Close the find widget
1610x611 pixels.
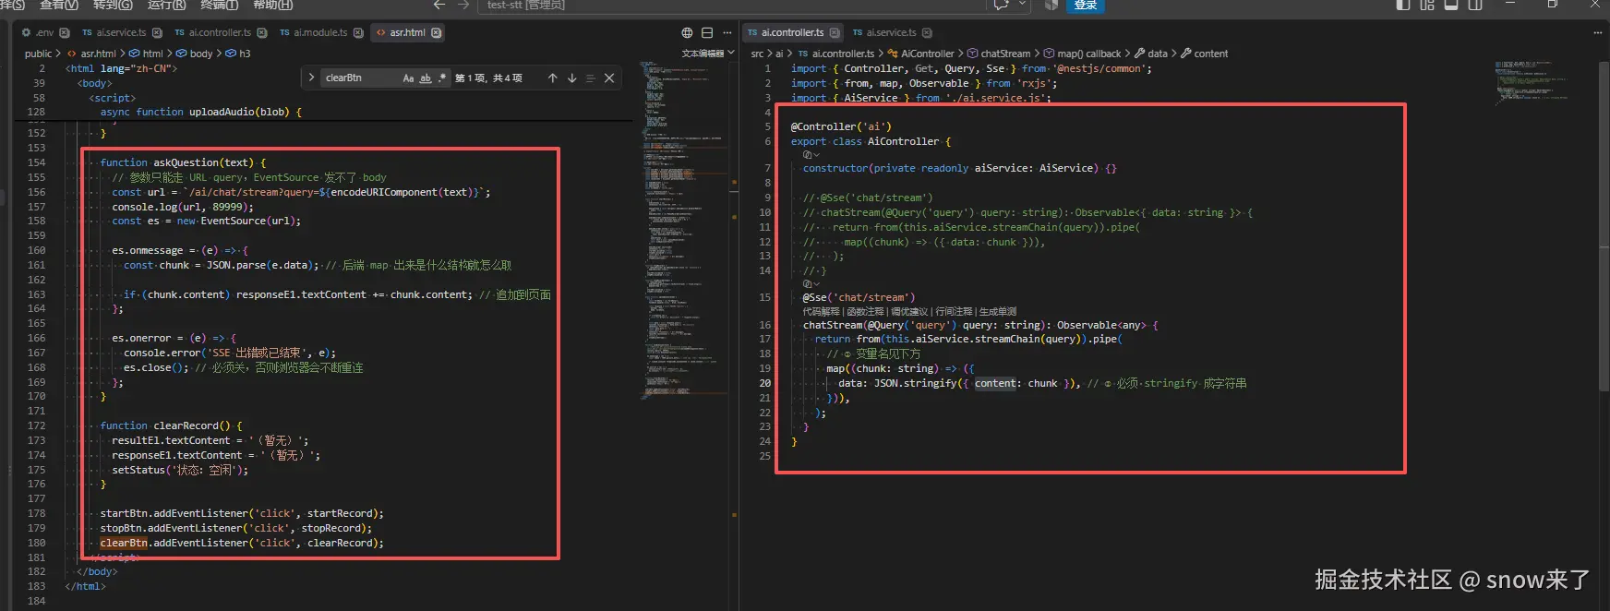tap(609, 78)
